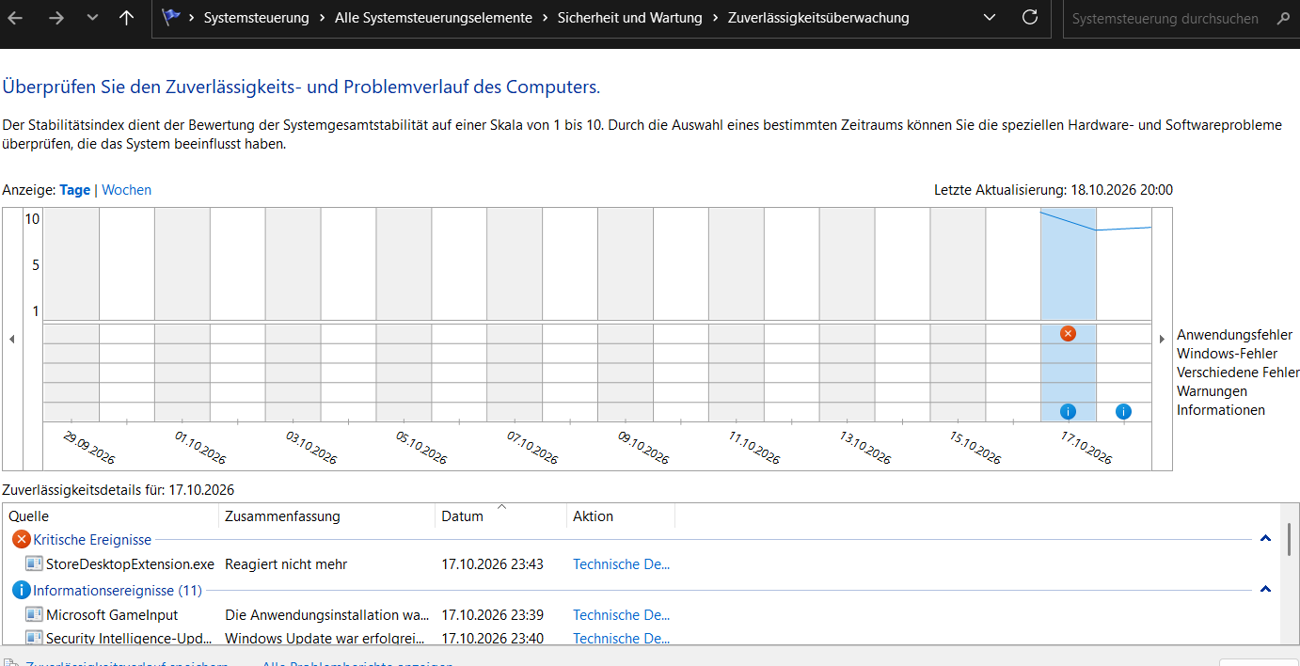Sort the list by the Datum column

point(501,516)
